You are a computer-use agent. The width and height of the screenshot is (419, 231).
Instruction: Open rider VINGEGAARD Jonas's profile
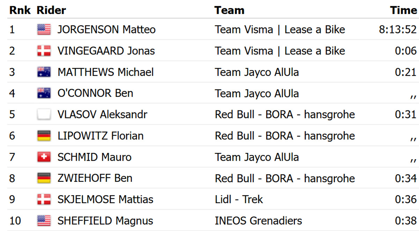pyautogui.click(x=106, y=51)
